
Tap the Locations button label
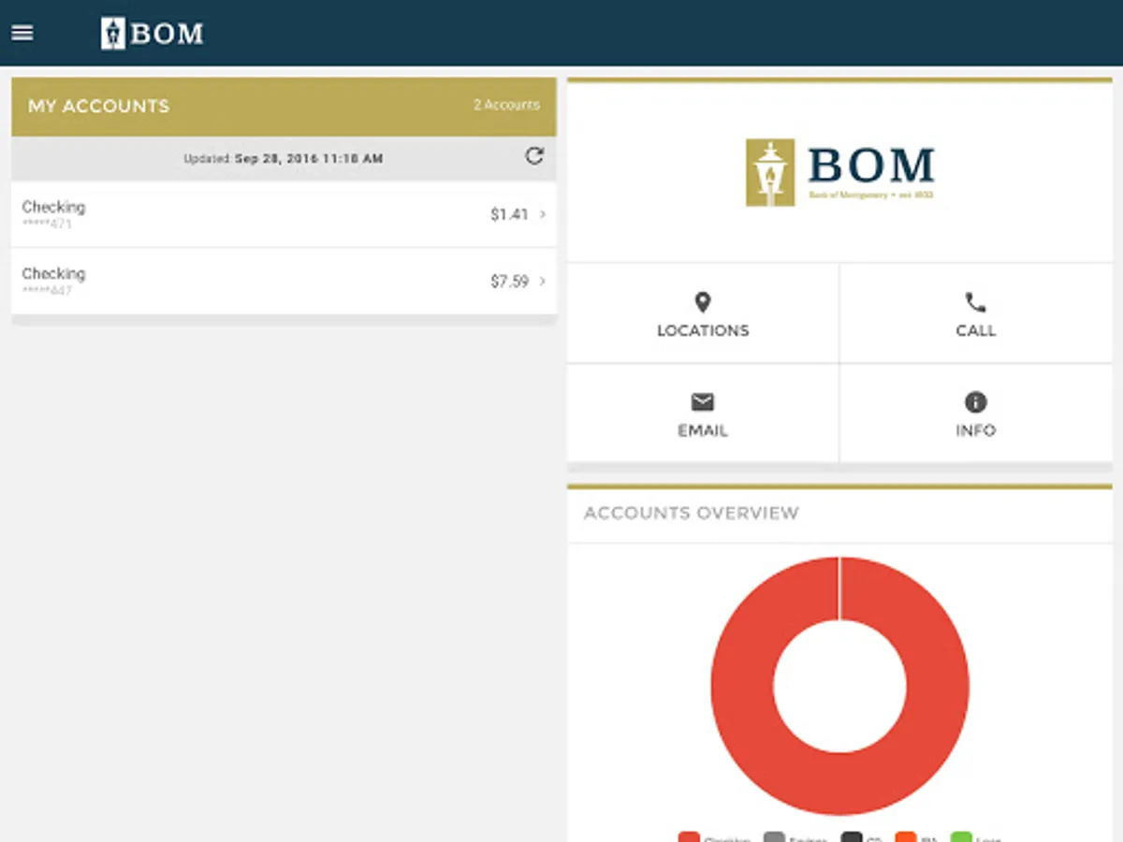tap(703, 330)
